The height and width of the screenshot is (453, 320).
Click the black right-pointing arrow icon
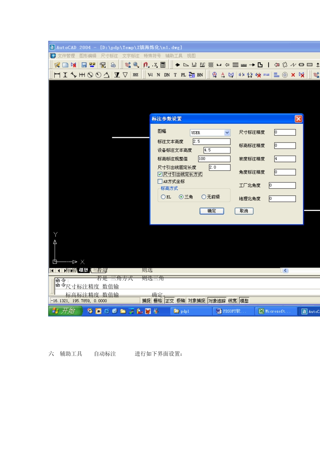pos(178,65)
